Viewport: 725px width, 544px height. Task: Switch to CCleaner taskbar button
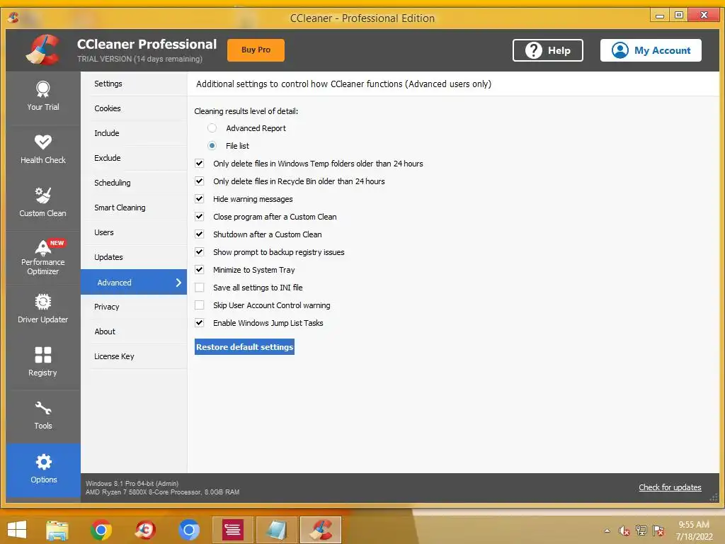(x=321, y=530)
